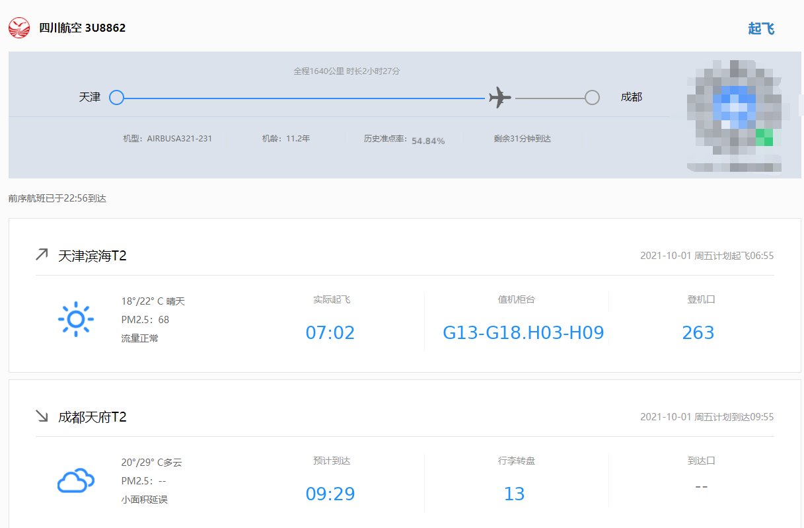The image size is (804, 528).
Task: Click the Tianjin origin circle marker
Action: (116, 98)
